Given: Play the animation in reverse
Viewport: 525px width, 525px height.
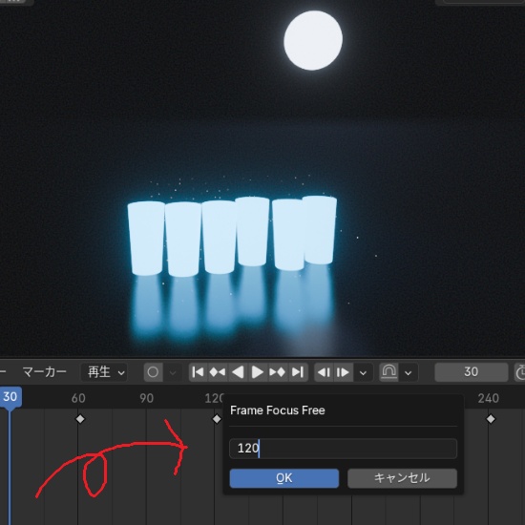Looking at the screenshot, I should (x=238, y=372).
